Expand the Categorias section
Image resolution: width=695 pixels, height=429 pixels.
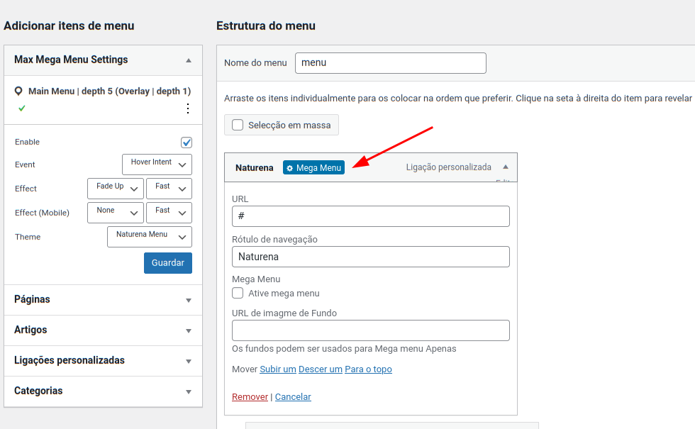[103, 391]
